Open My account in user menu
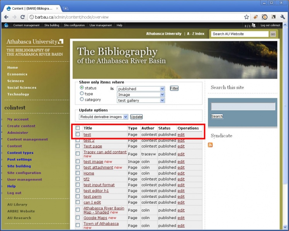 click(18, 119)
